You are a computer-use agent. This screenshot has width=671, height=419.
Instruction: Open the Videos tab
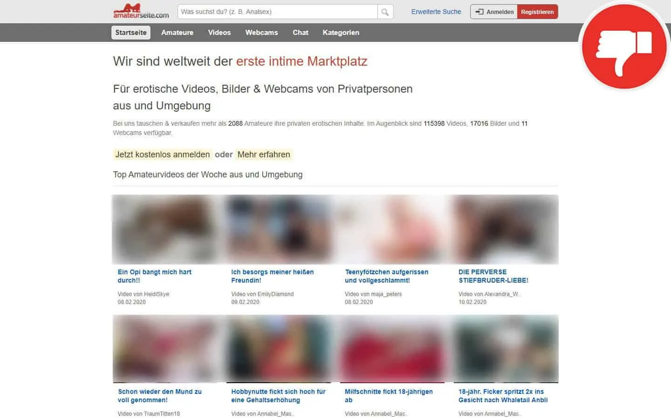(x=219, y=33)
